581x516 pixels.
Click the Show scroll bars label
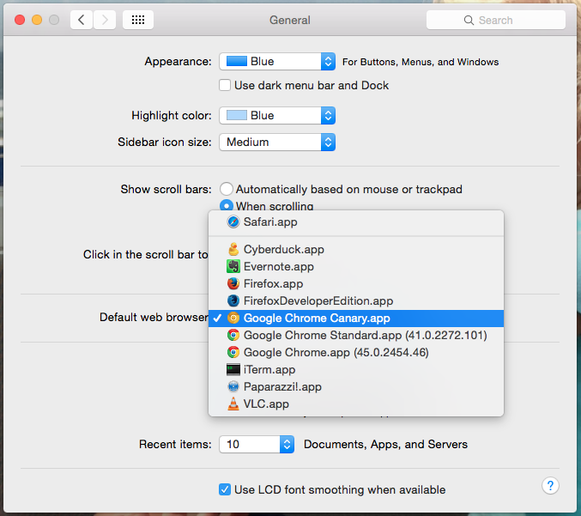tap(166, 190)
